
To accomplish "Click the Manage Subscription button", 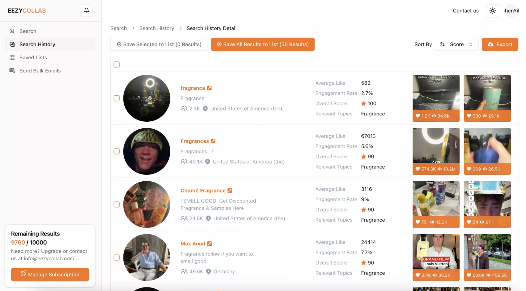I will click(x=50, y=274).
